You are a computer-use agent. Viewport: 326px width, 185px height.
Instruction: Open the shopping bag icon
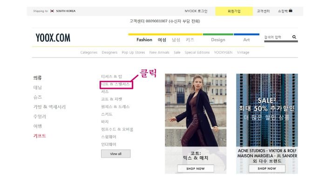[291, 11]
